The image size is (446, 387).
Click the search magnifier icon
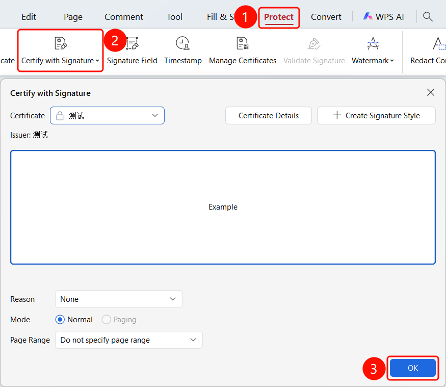(428, 17)
